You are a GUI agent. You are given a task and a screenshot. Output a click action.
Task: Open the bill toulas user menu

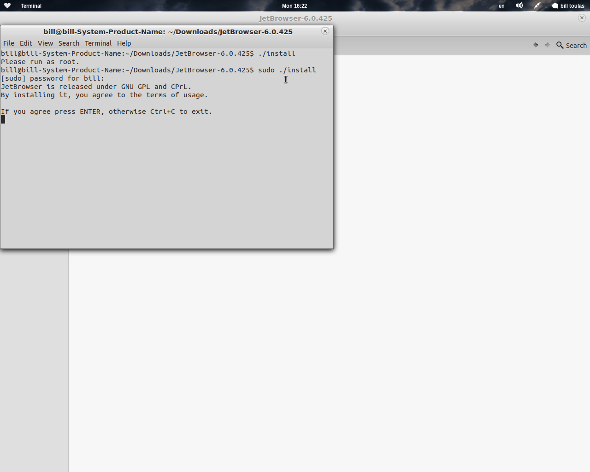click(x=568, y=6)
